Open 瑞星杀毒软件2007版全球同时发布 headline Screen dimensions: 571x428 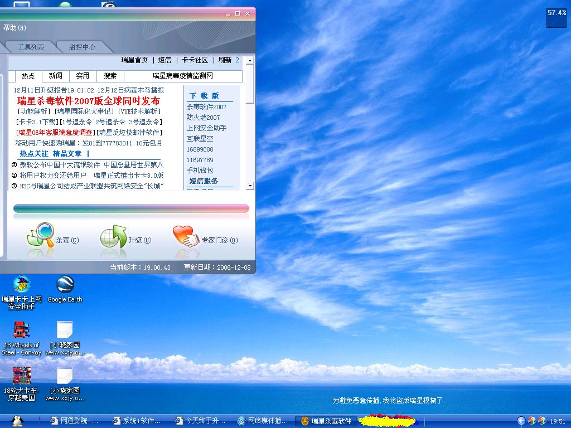point(89,101)
